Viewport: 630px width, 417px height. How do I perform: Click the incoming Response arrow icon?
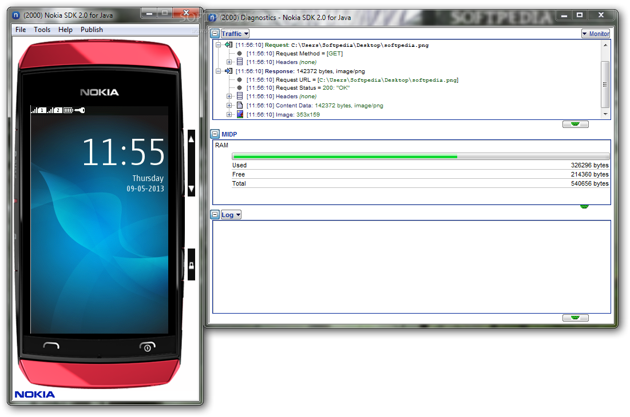229,71
